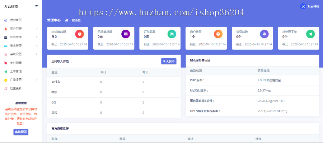The width and height of the screenshot is (323, 143).
Task: Click the 未结算总额 ￥0 value
Action: pyautogui.click(x=54, y=37)
